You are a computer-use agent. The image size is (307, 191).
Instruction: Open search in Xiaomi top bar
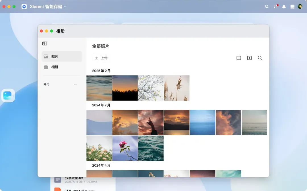[x=267, y=7]
